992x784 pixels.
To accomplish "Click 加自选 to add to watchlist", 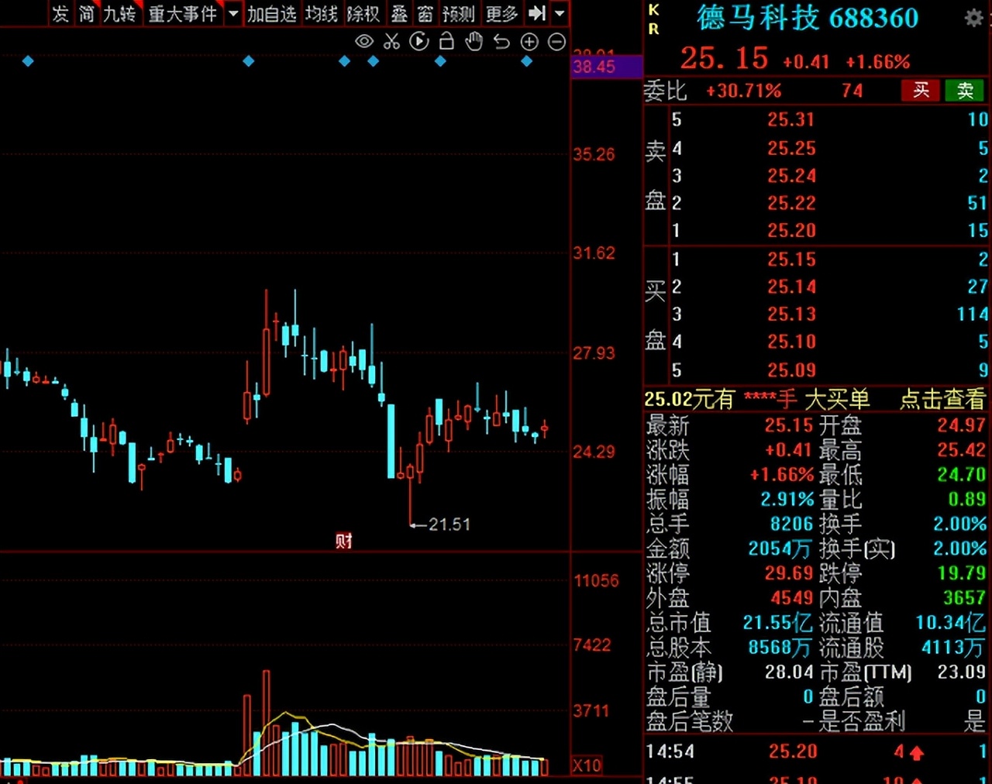I will (x=272, y=13).
